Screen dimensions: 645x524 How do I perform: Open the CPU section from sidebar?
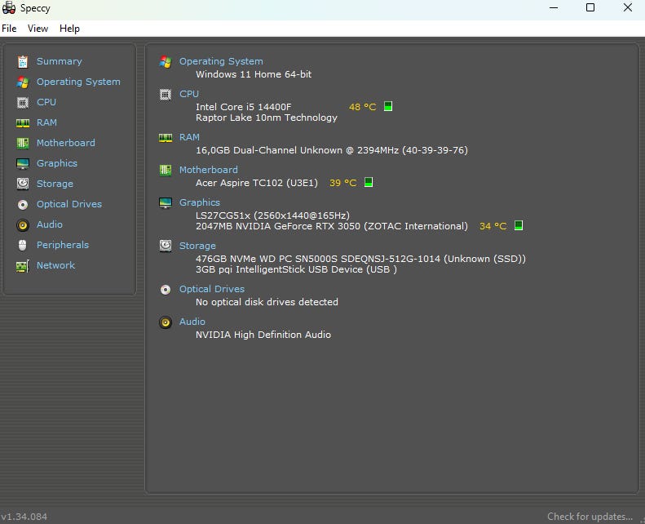46,102
